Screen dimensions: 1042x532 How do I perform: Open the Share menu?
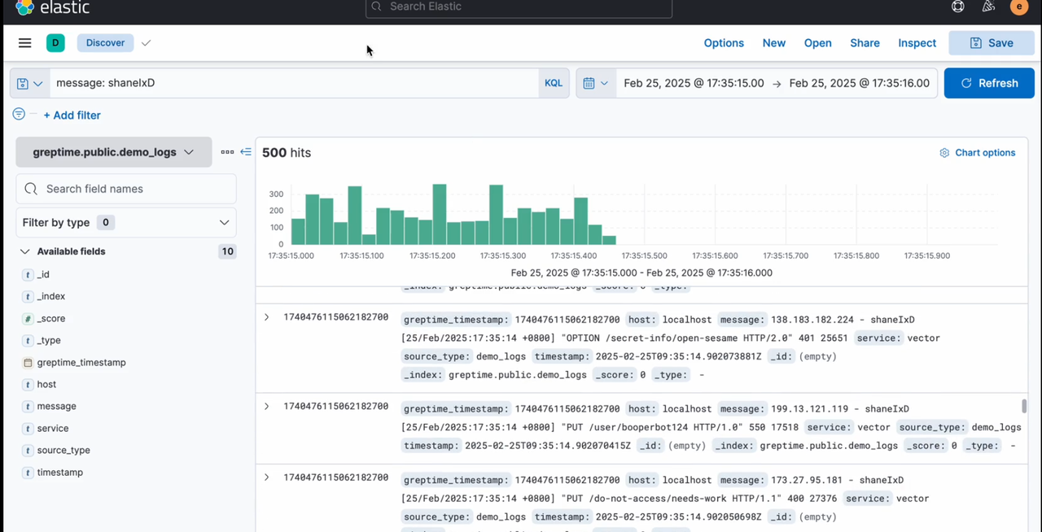tap(865, 42)
